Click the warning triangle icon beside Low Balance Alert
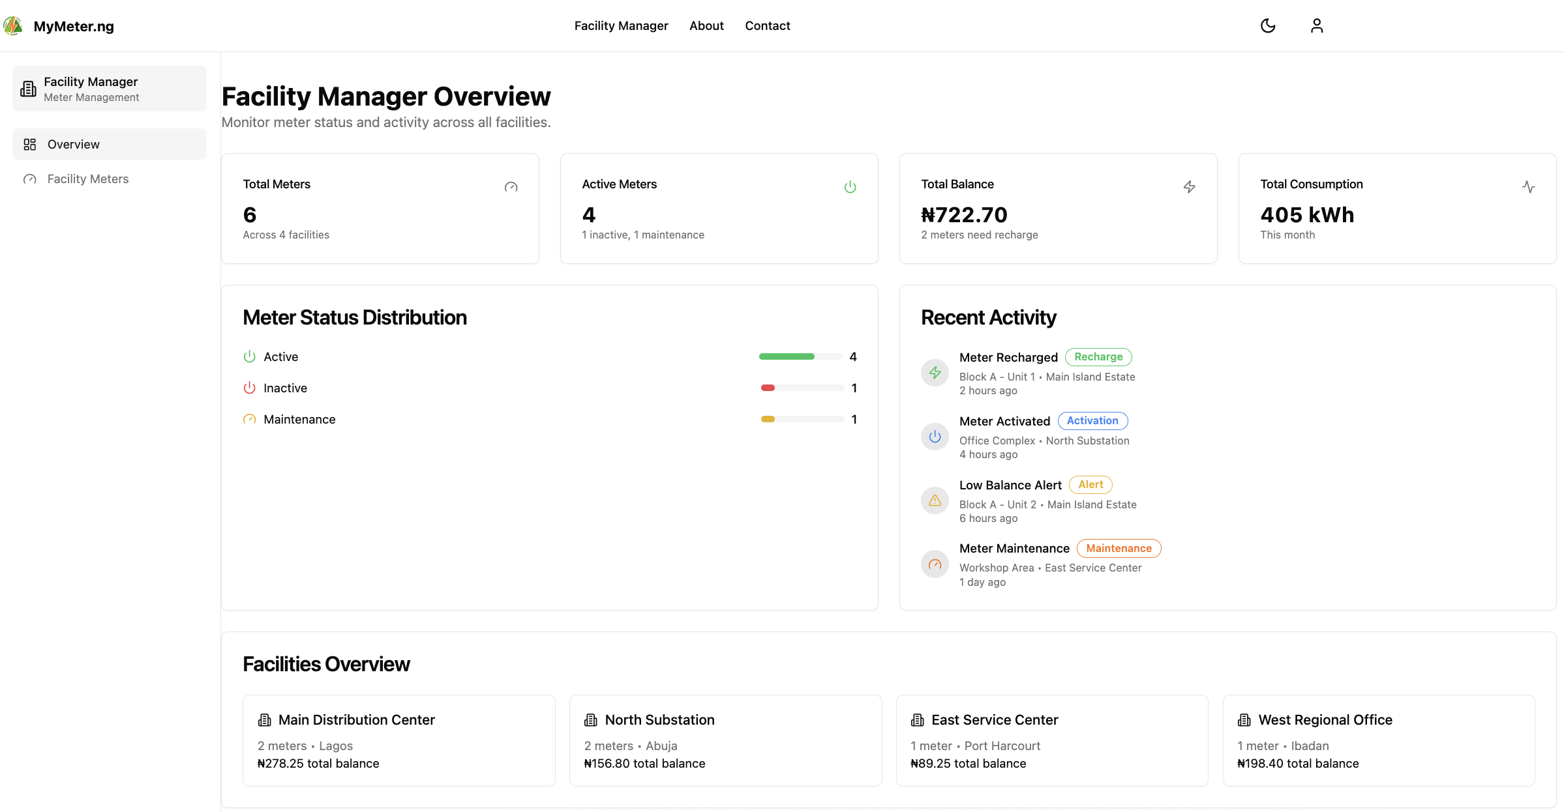 pyautogui.click(x=935, y=500)
